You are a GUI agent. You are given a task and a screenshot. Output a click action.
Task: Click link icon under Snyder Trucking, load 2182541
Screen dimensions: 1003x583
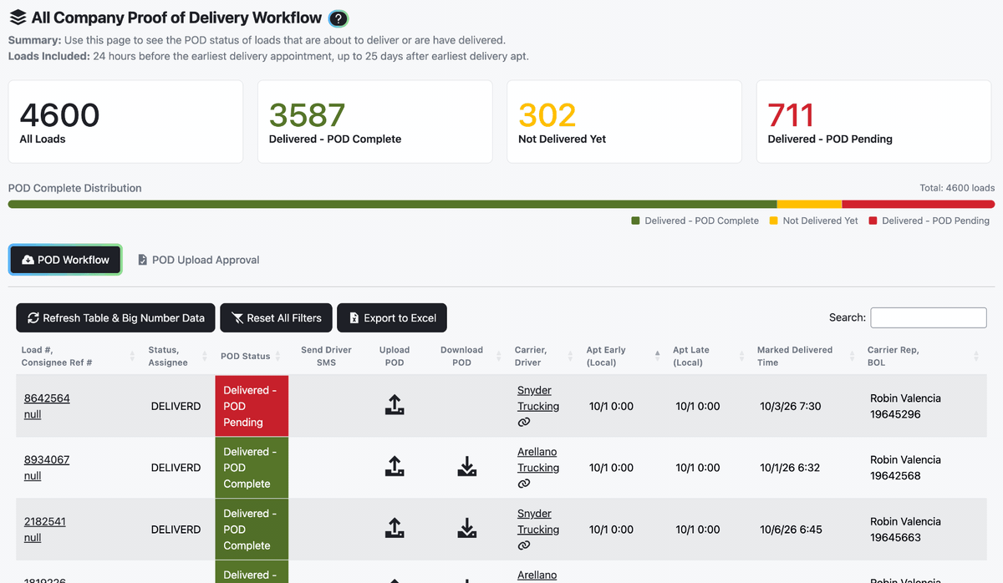tap(524, 545)
